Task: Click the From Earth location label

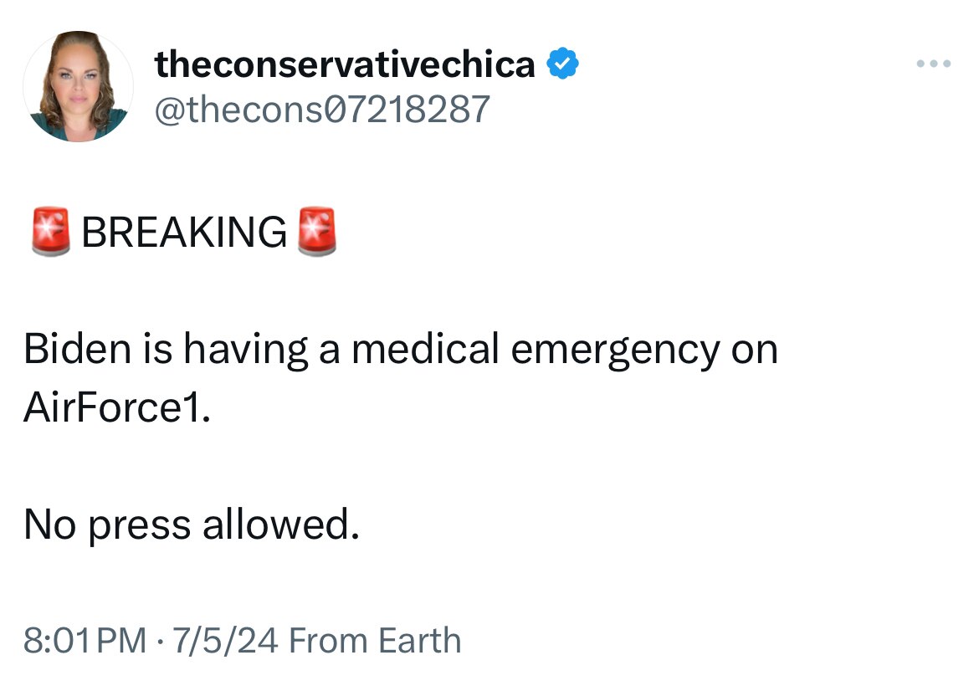Action: [x=375, y=641]
